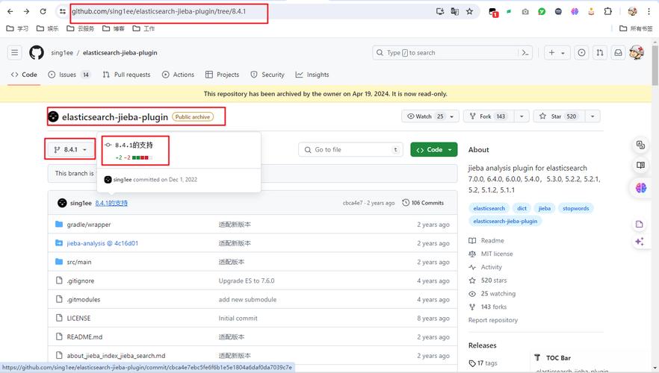The width and height of the screenshot is (659, 373).
Task: Open GitHub issues shortcut icon in header
Action: pos(581,52)
